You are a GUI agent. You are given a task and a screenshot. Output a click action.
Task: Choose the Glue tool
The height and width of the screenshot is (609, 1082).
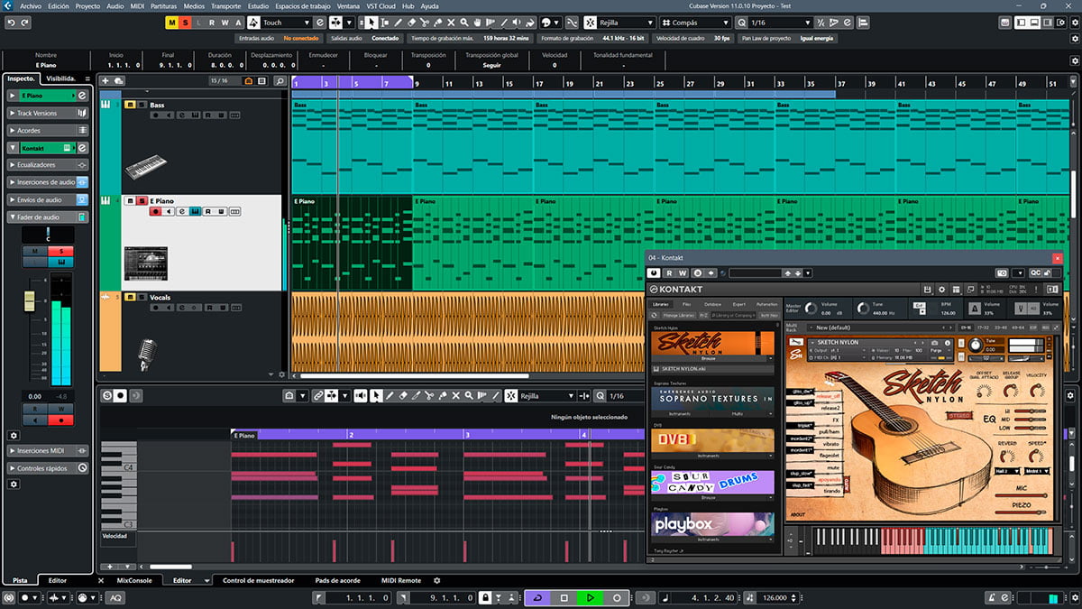[x=439, y=23]
